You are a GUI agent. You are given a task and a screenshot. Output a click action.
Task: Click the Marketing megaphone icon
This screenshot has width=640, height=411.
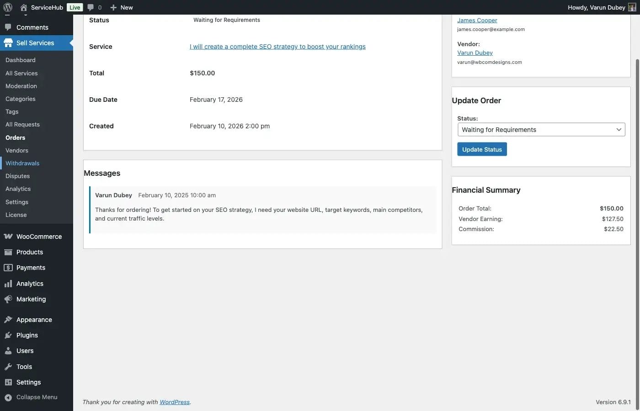tap(9, 299)
